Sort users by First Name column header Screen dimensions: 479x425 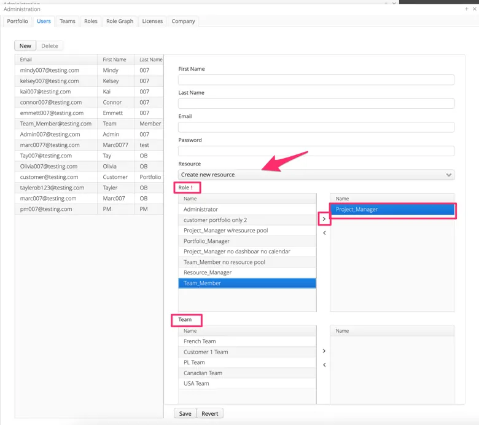(116, 60)
